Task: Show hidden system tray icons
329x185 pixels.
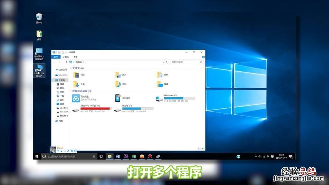Action: pyautogui.click(x=256, y=157)
